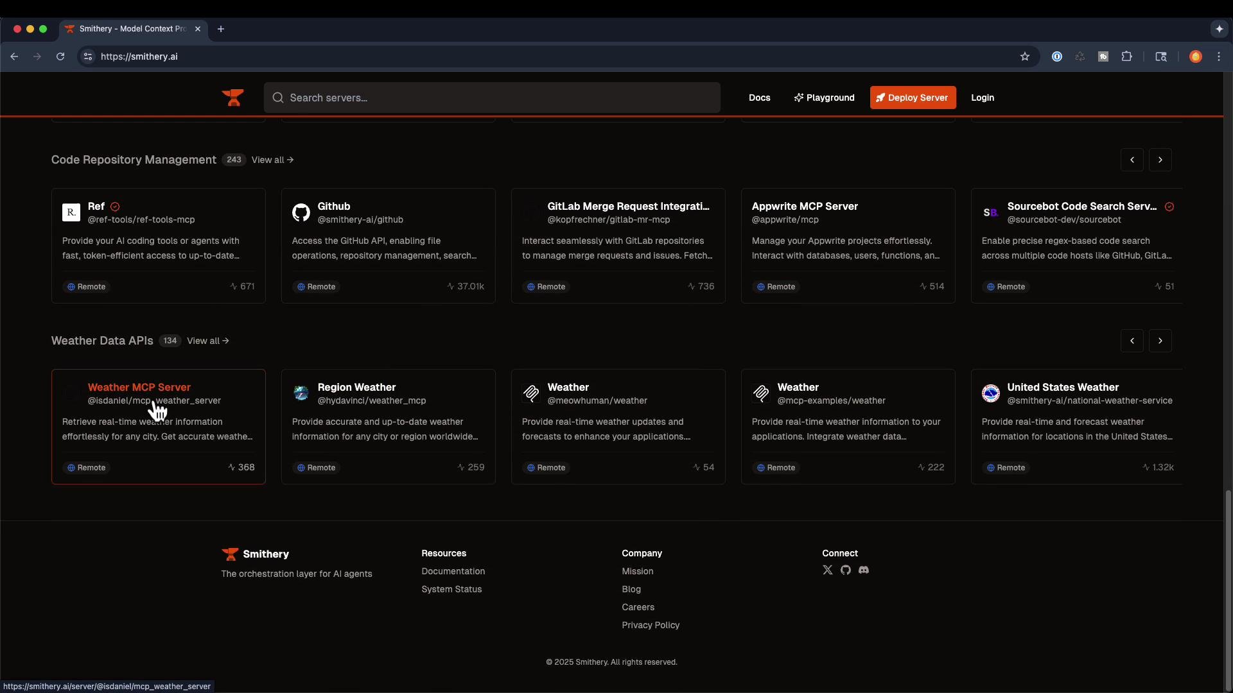Click the site info icon in address bar
Image resolution: width=1233 pixels, height=693 pixels.
[88, 56]
